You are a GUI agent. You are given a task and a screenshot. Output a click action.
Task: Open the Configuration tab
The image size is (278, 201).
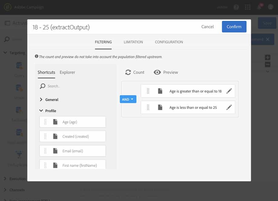pyautogui.click(x=169, y=42)
